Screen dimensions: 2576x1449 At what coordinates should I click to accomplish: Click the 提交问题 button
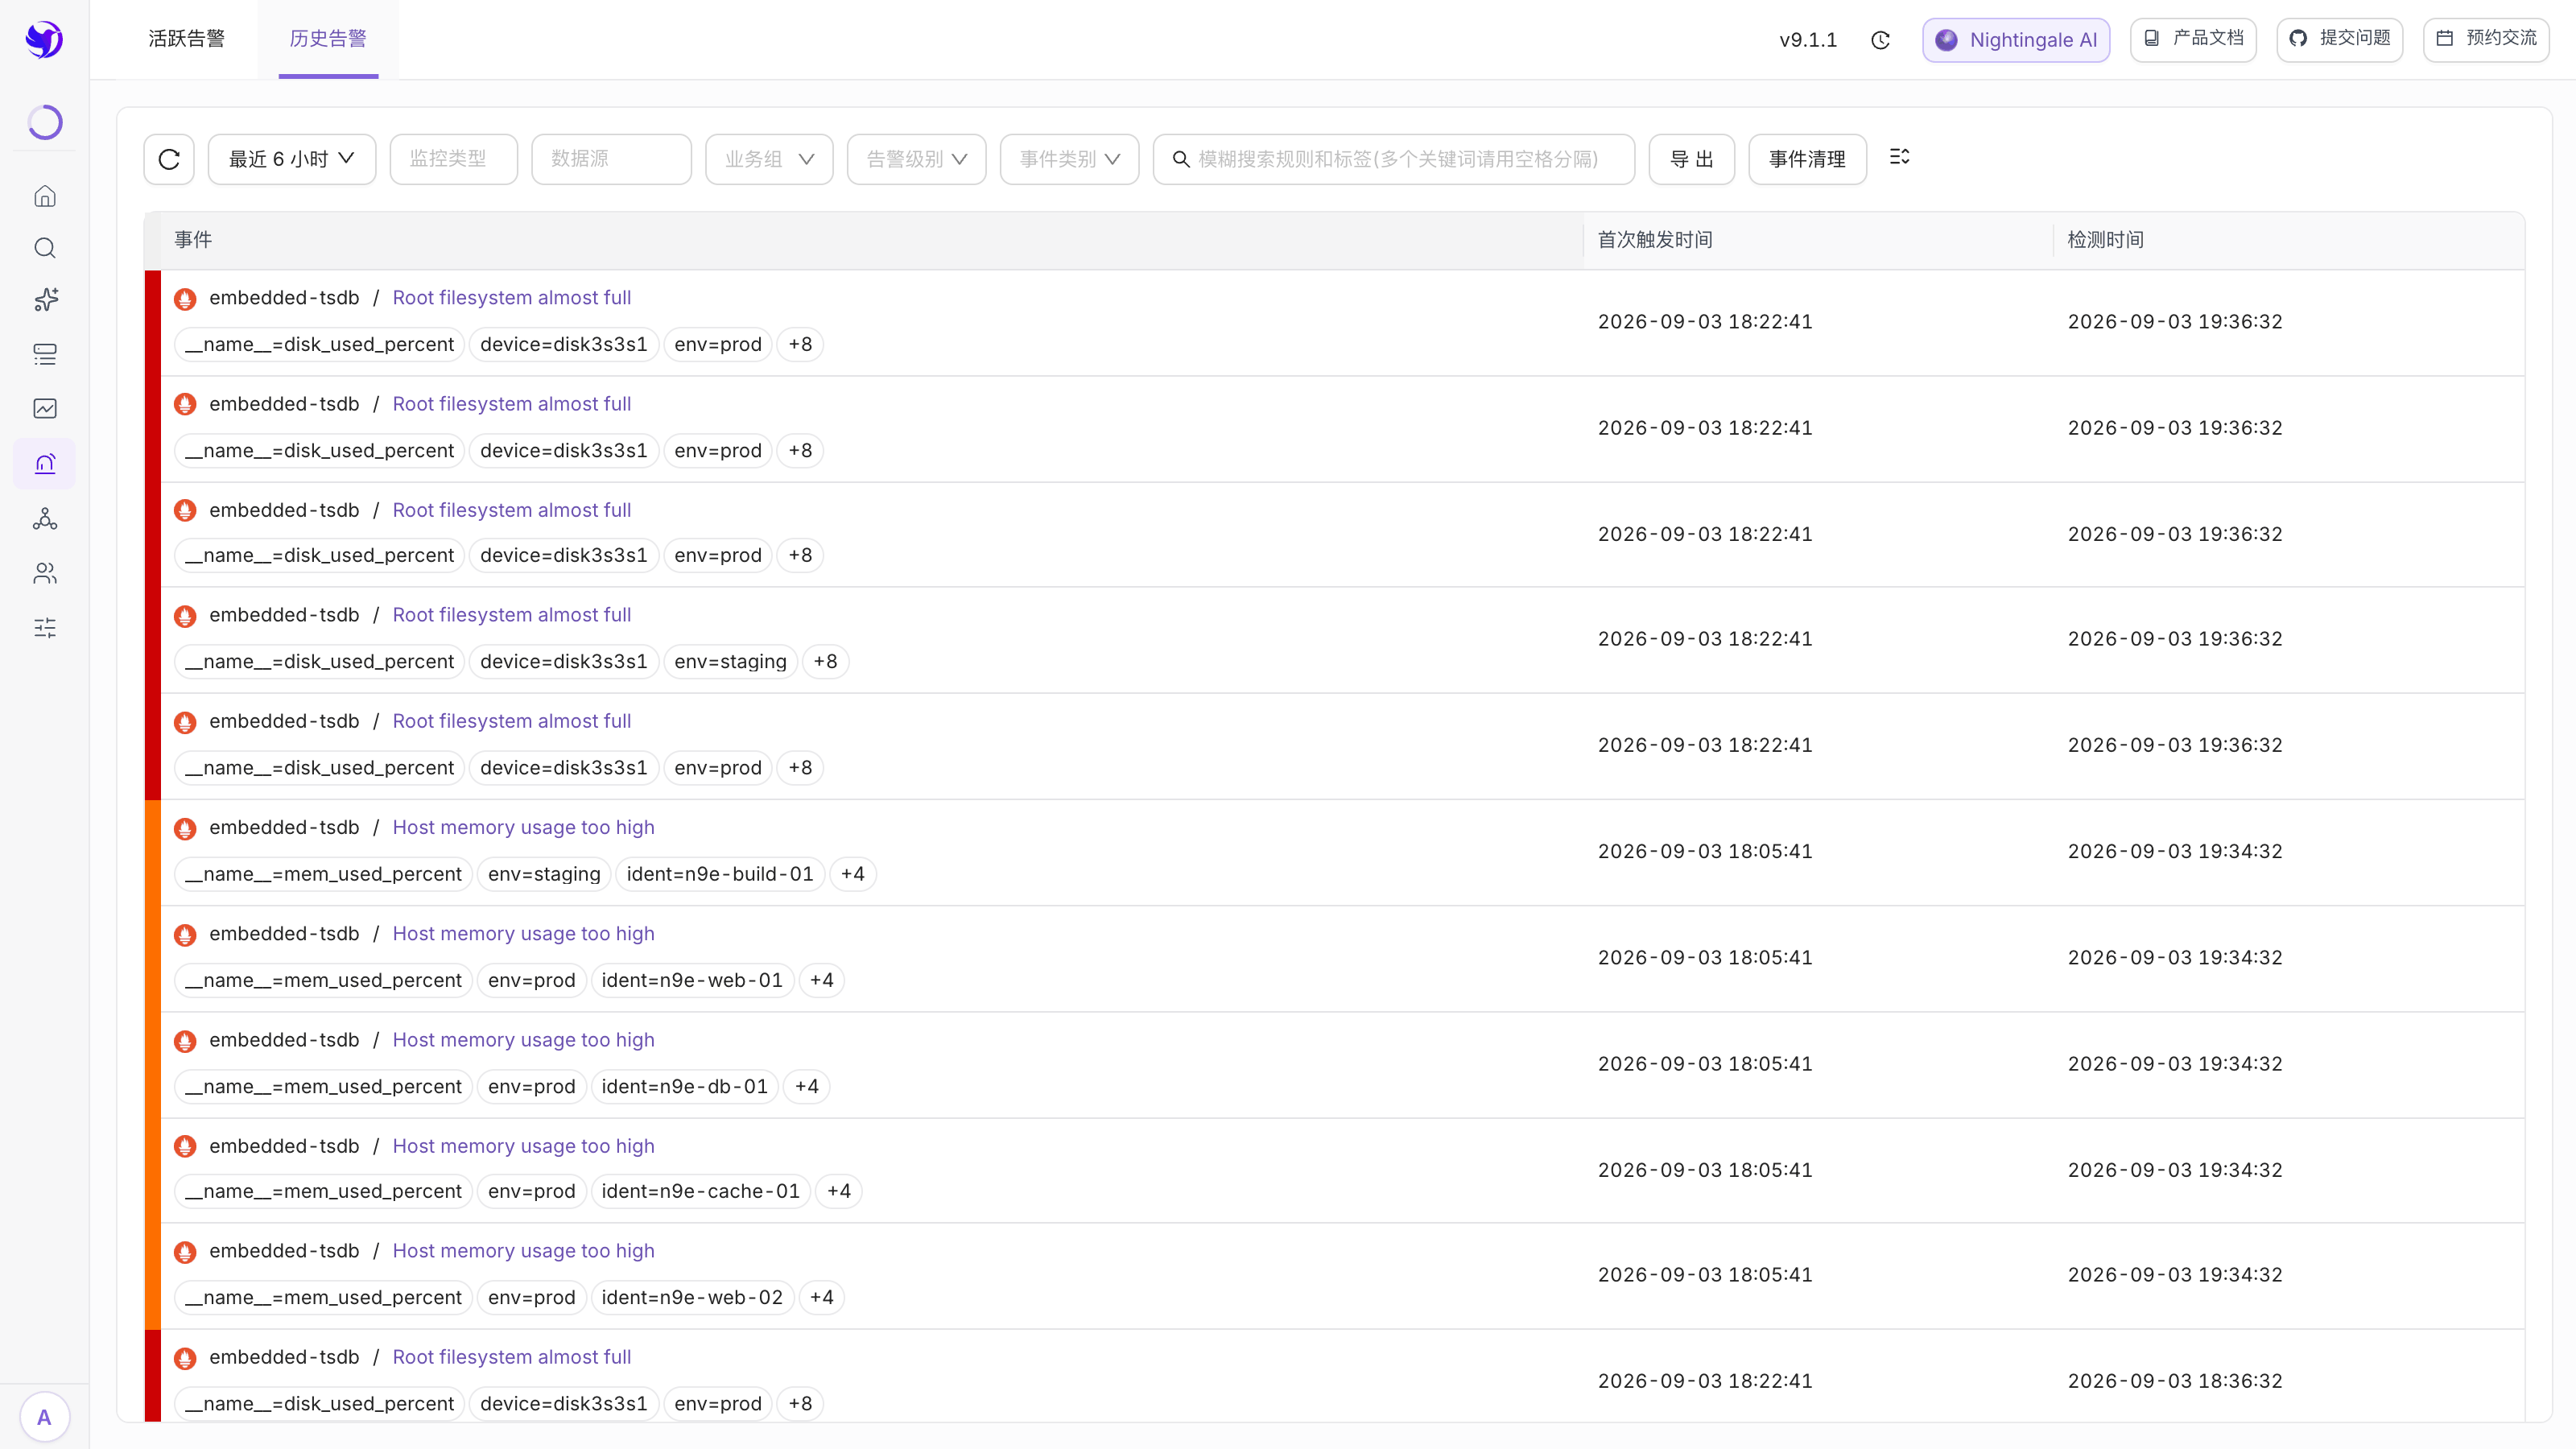[2340, 39]
